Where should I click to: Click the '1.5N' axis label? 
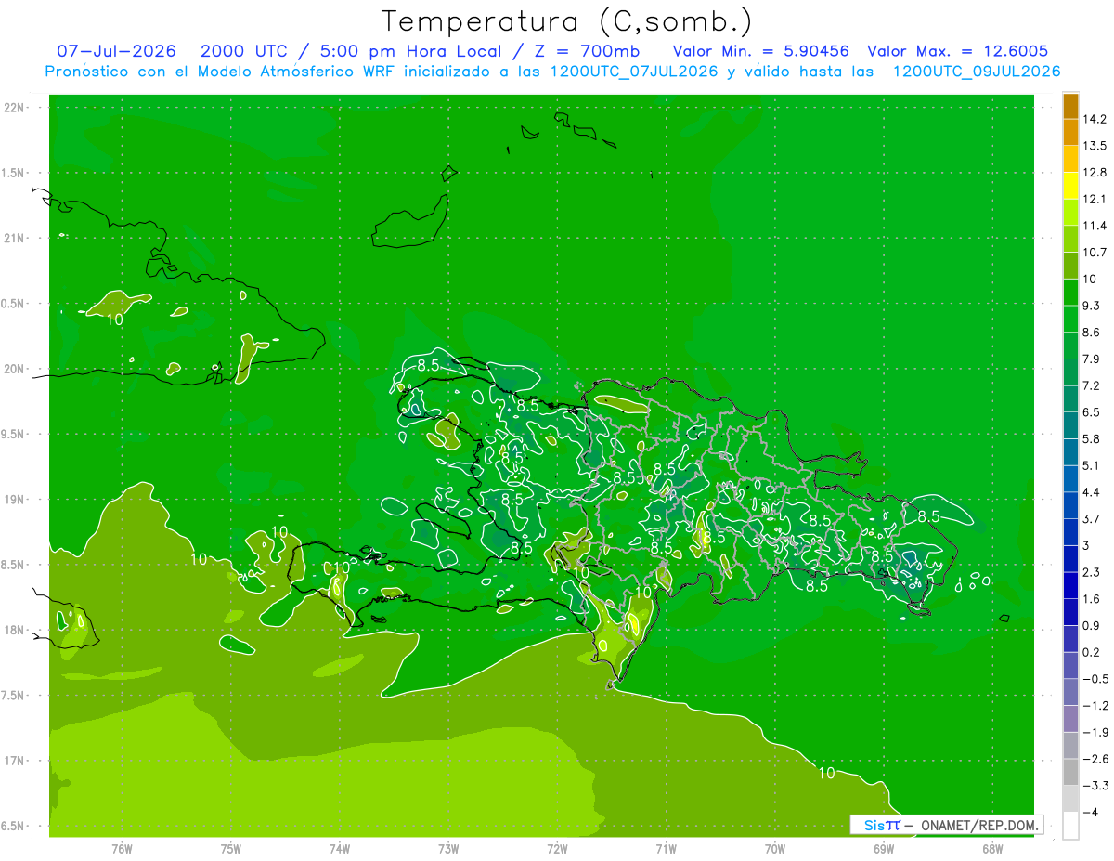(x=13, y=173)
